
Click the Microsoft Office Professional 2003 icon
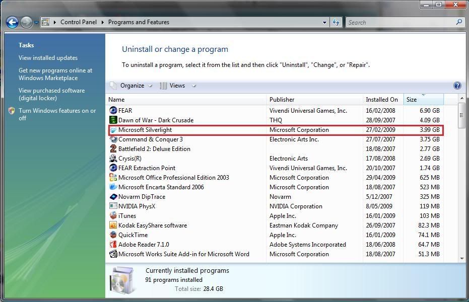tap(113, 177)
